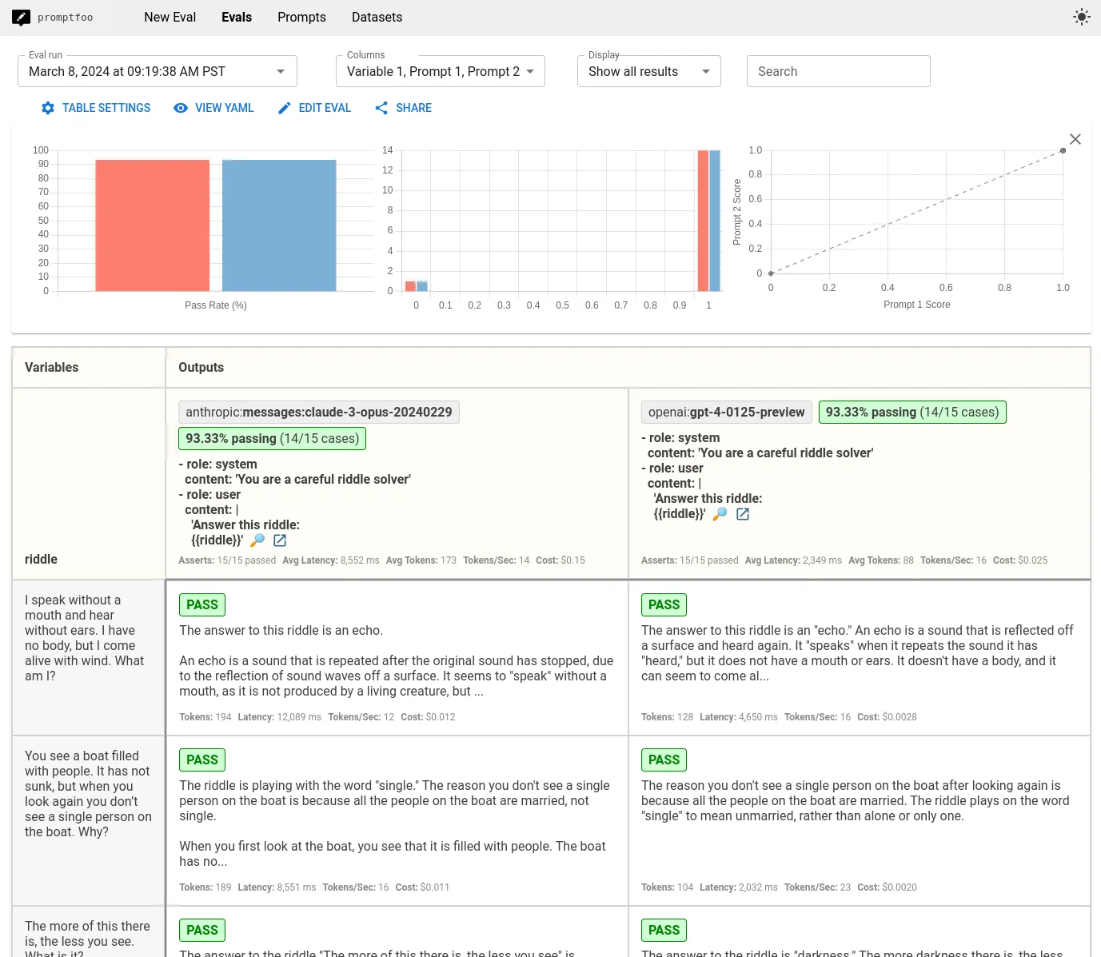Open claude-3-opus prompt in new window icon
Image resolution: width=1101 pixels, height=957 pixels.
tap(280, 540)
